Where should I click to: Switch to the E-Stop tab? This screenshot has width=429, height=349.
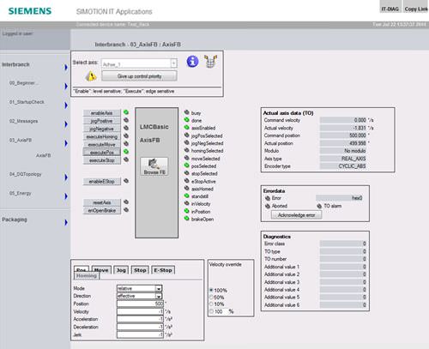click(x=163, y=270)
